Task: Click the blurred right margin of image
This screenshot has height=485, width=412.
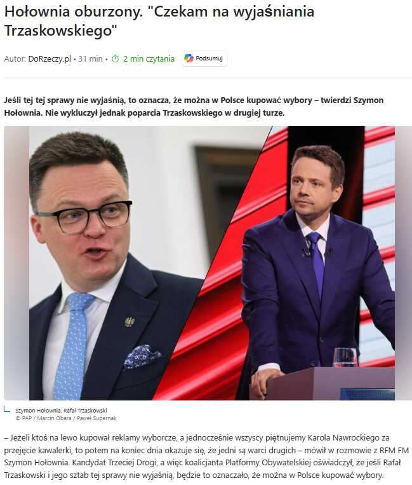Action: click(x=403, y=263)
